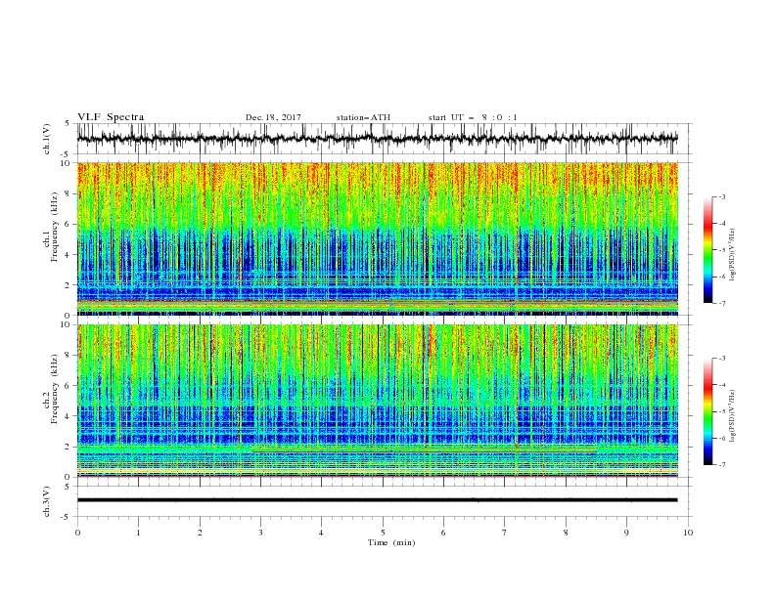Click the ch.2 colorbar "log(PSD)(V²/Hz)" label
The image size is (775, 598).
coord(733,416)
